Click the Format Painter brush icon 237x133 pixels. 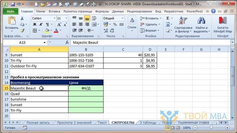(x=22, y=31)
